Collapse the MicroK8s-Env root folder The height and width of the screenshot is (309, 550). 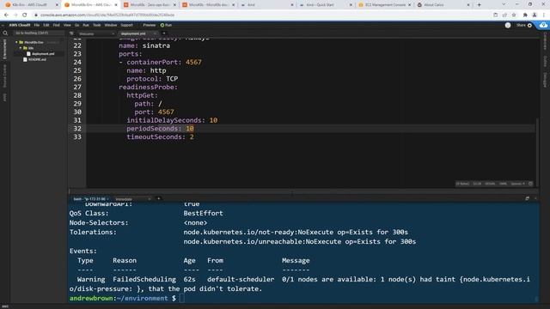[x=16, y=42]
